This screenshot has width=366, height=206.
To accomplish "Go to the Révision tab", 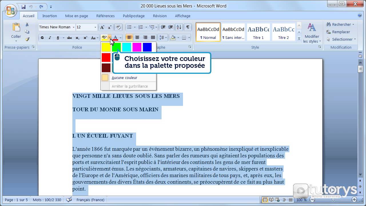I will click(x=160, y=16).
